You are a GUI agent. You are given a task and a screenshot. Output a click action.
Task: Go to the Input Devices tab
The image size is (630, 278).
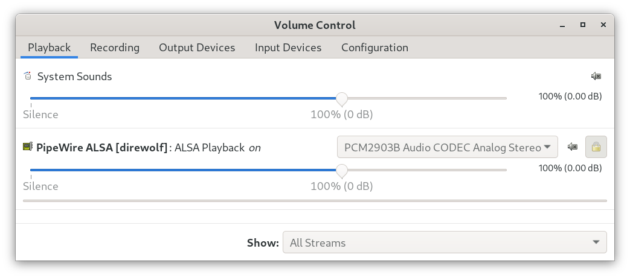(x=288, y=47)
